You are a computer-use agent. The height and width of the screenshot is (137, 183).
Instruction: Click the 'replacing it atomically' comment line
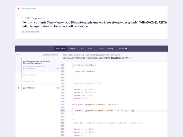pos(108,123)
